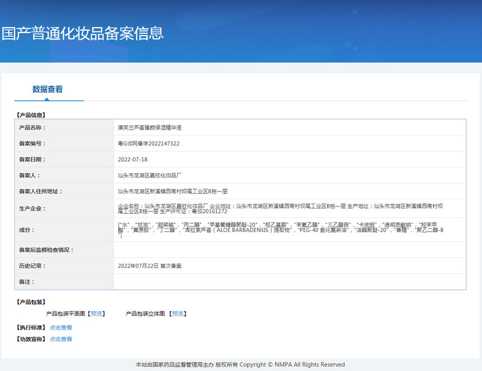Image resolution: width=482 pixels, height=371 pixels.
Task: Click the 备注 label cell
Action: tap(64, 282)
